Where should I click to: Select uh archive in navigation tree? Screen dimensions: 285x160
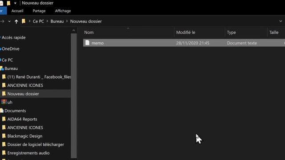click(x=10, y=102)
